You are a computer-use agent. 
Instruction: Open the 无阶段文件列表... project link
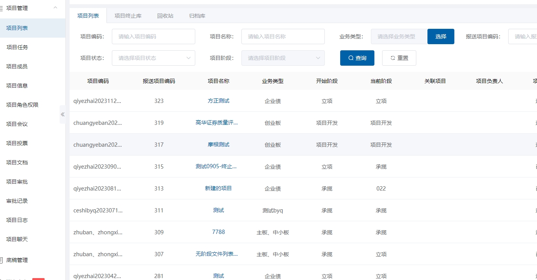click(217, 254)
